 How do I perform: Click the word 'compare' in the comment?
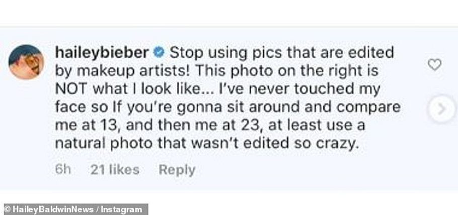368,108
